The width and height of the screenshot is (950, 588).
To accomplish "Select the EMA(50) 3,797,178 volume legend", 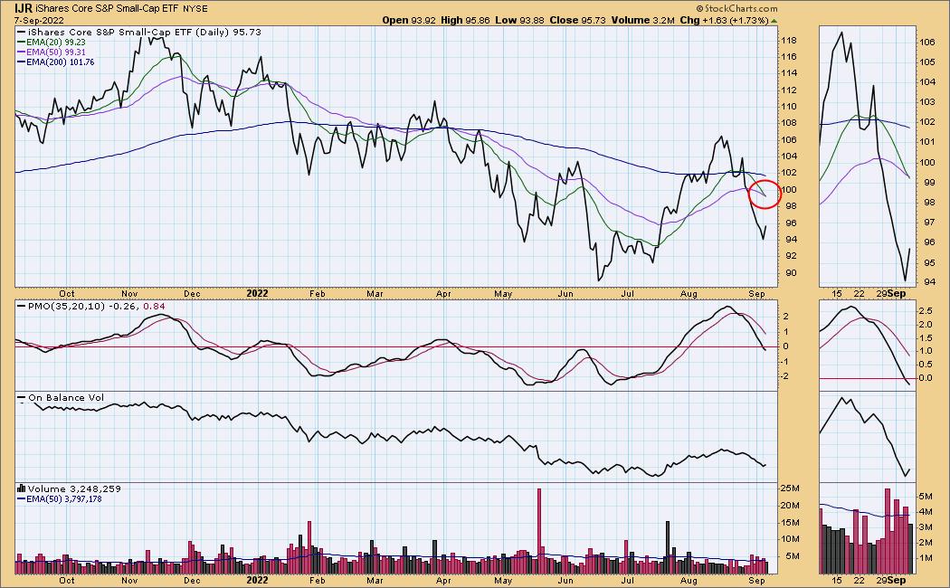I will 64,499.
